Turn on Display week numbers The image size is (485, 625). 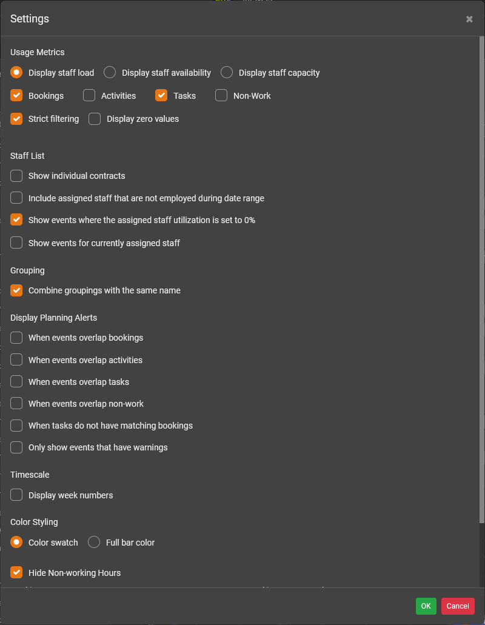(x=16, y=495)
